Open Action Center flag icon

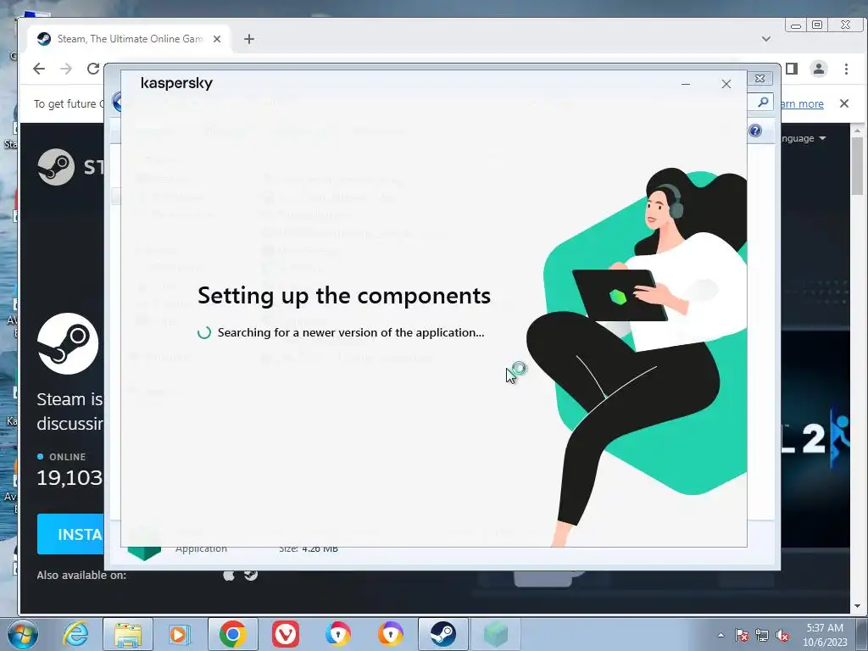pyautogui.click(x=742, y=635)
